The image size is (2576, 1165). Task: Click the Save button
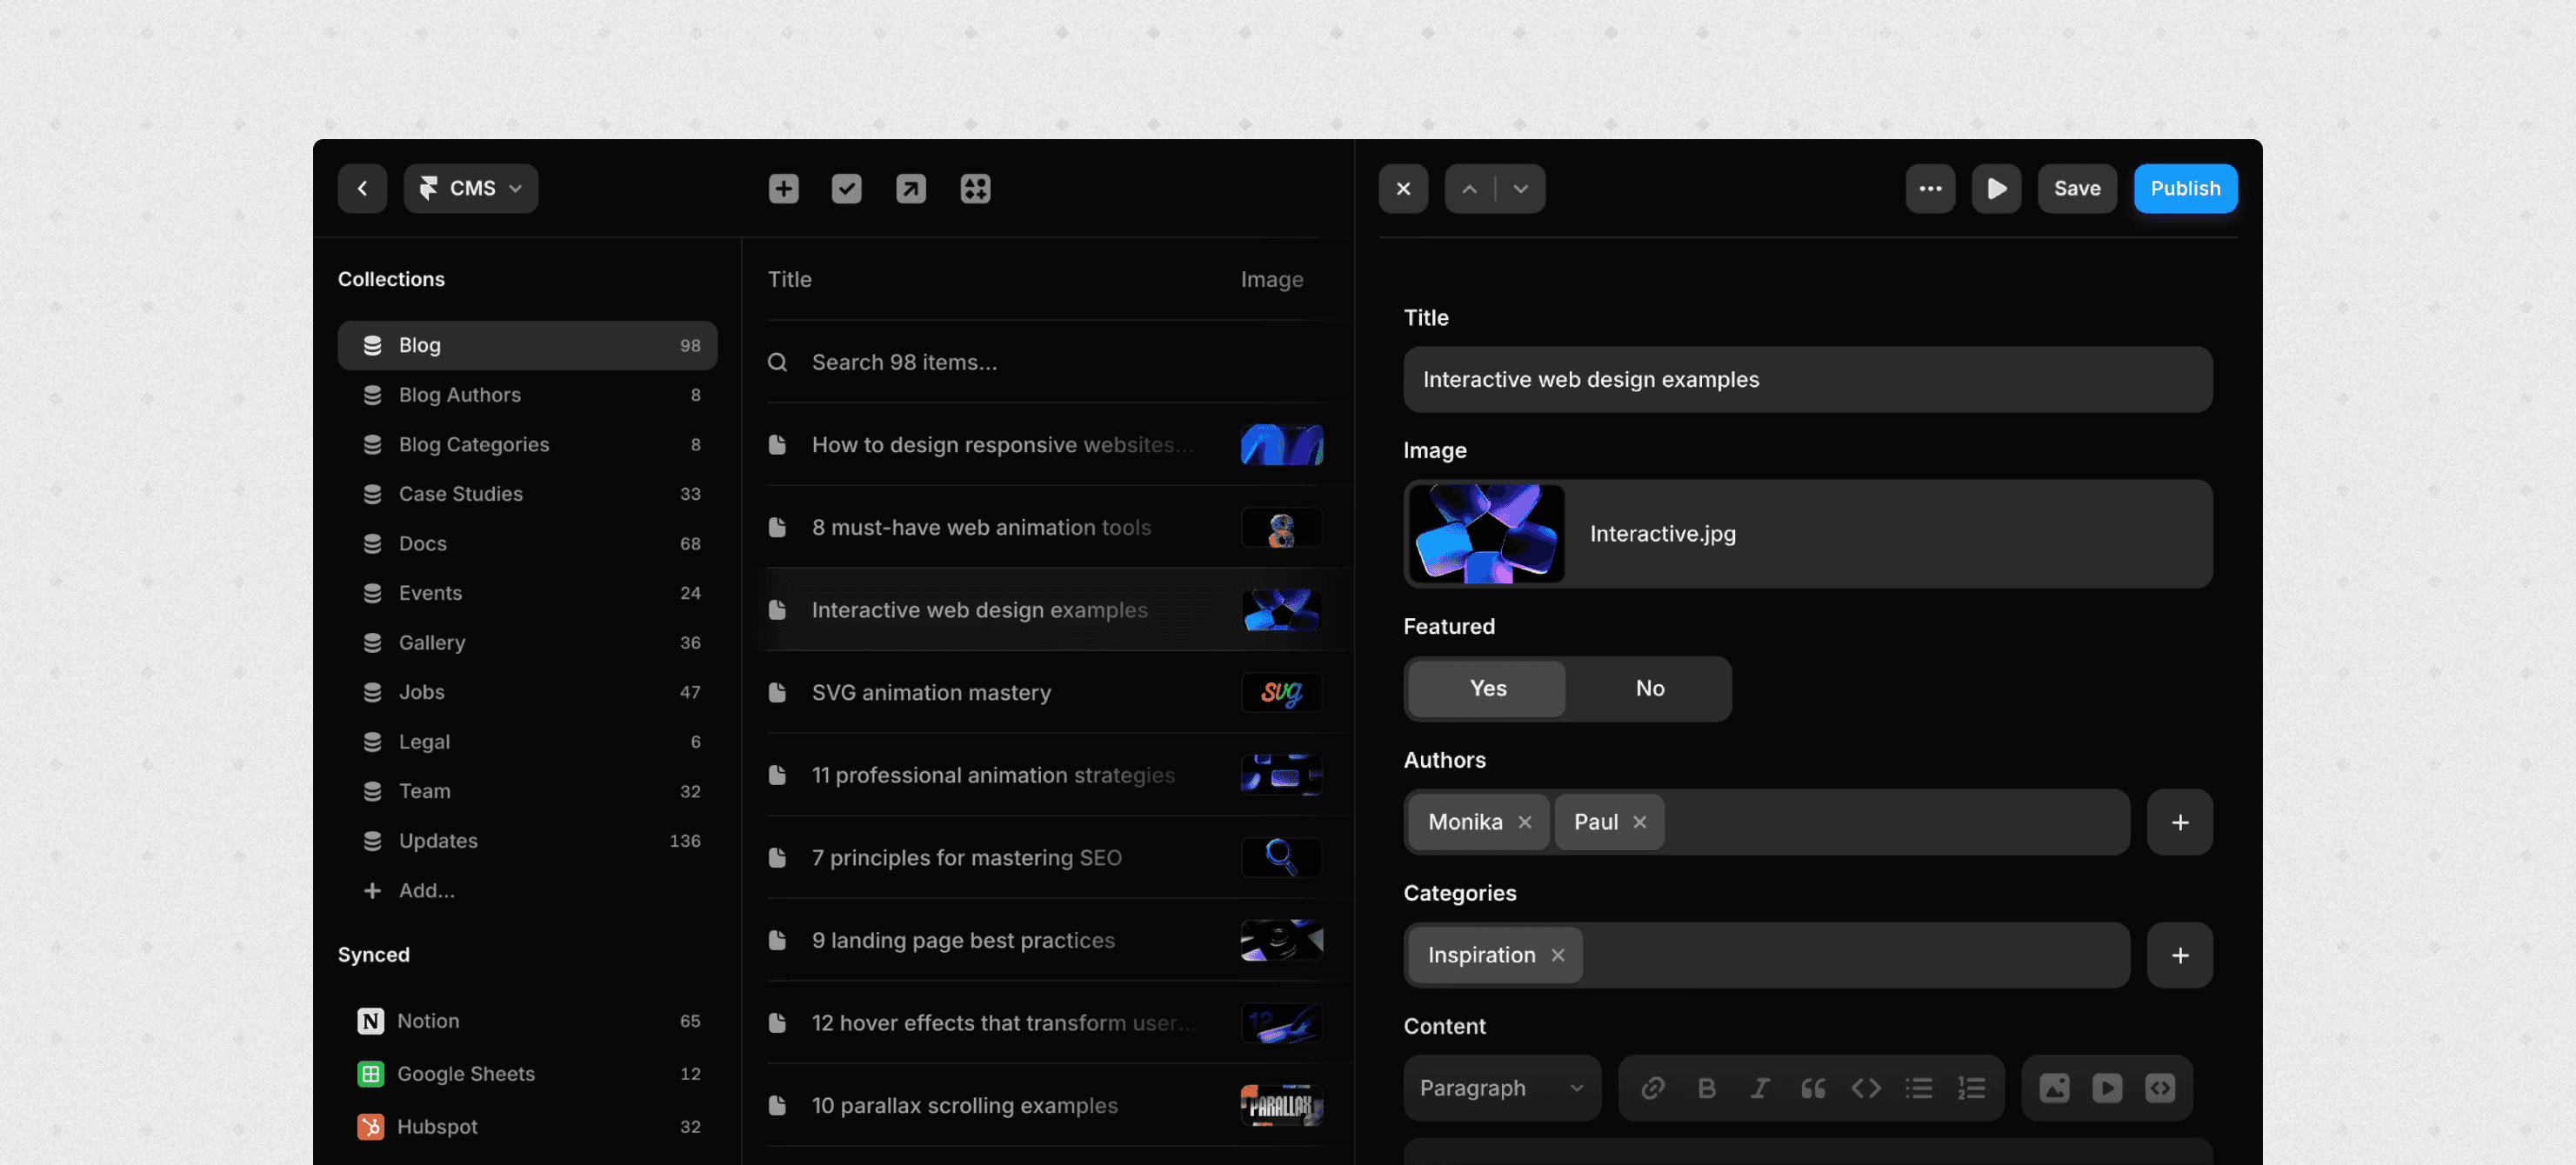(x=2076, y=188)
